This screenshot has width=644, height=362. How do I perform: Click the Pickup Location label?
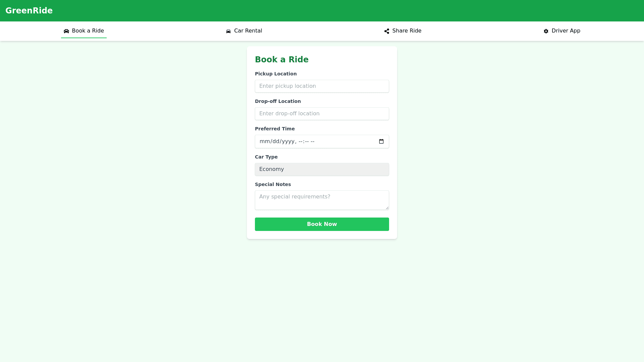276,74
